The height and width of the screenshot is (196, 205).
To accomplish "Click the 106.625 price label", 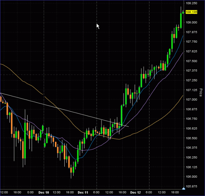I will [x=191, y=129].
